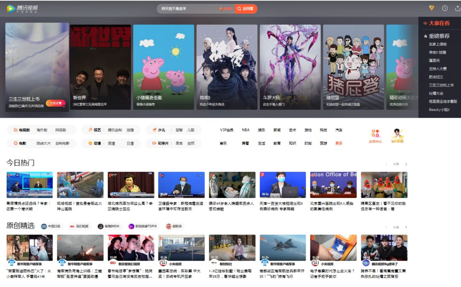Click the Tencent Video logo
The image size is (461, 287).
coord(22,9)
